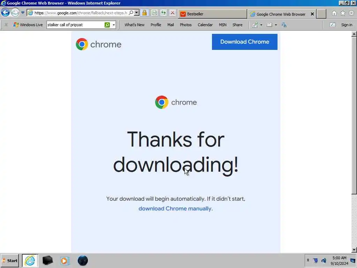This screenshot has height=268, width=357.
Task: Click the compatibility view icon
Action: point(154,13)
